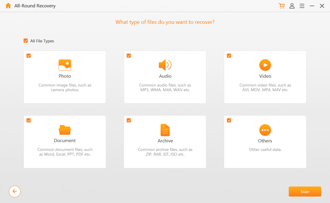Screen dimensions: 330x203
Task: Click the Video play icon
Action: (x=265, y=65)
